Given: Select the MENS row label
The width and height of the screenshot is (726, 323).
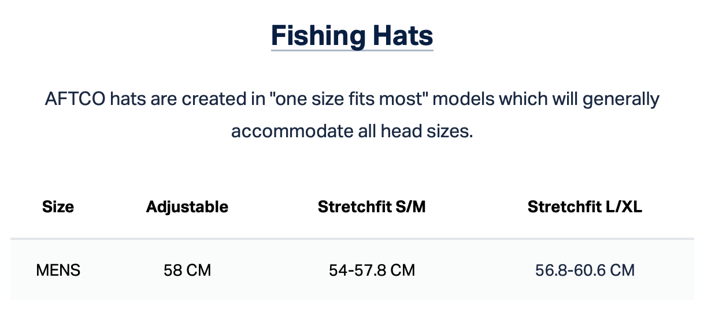Looking at the screenshot, I should 58,270.
